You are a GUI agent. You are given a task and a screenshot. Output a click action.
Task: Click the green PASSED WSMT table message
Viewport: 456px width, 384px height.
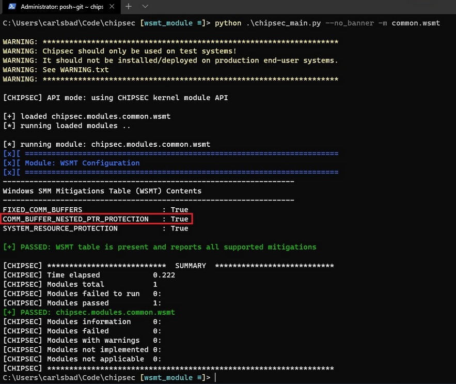160,247
